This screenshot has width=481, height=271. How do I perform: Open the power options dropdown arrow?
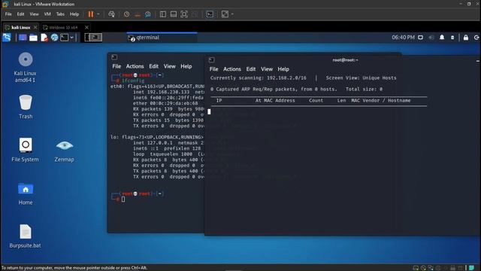coord(98,14)
